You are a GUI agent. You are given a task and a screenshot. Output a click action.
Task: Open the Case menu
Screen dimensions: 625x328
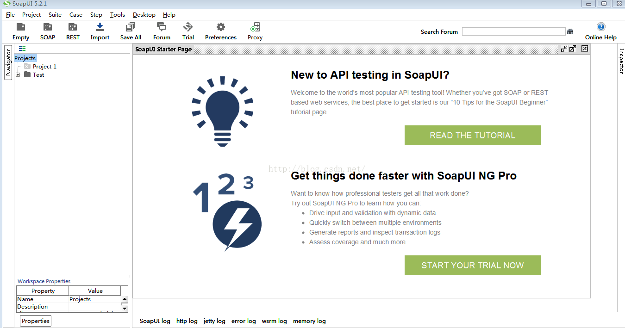tap(76, 14)
